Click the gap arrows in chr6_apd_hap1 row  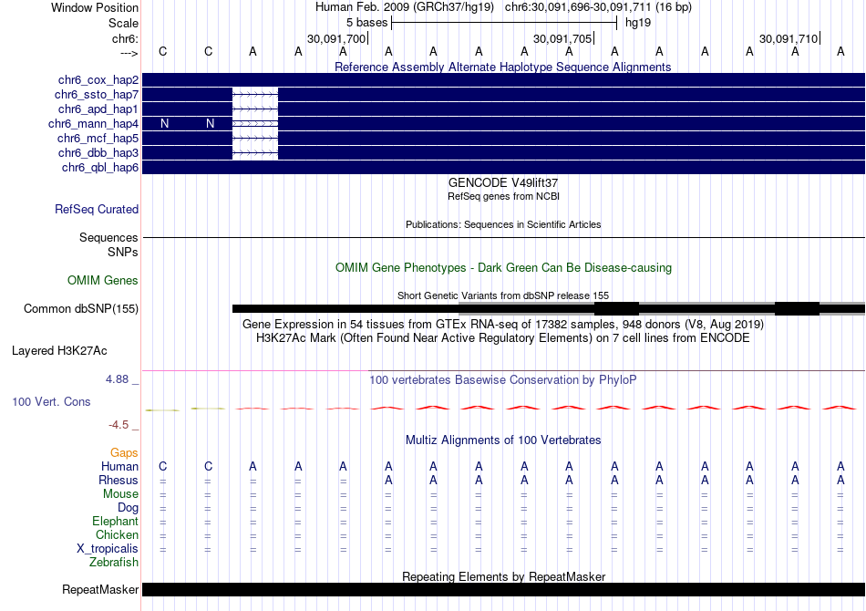coord(255,109)
